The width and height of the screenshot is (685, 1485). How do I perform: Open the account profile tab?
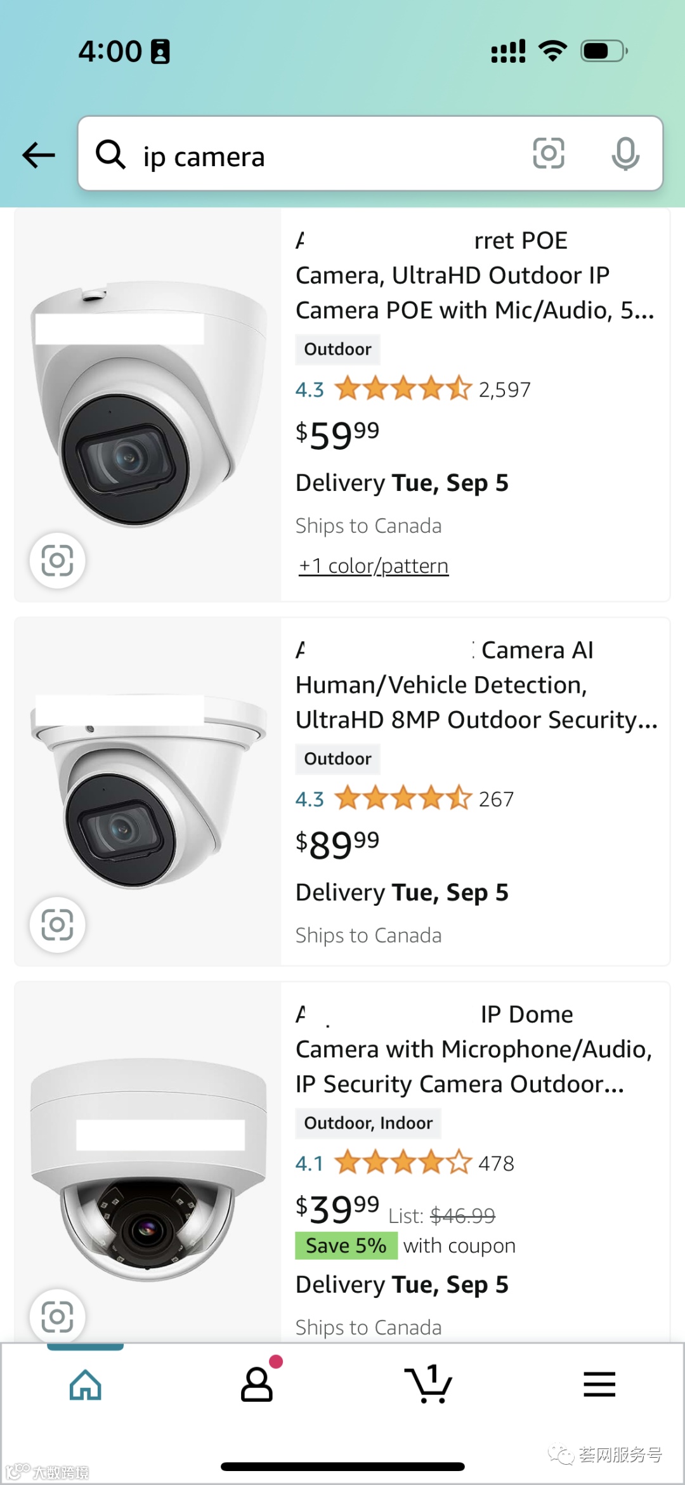tap(257, 1384)
